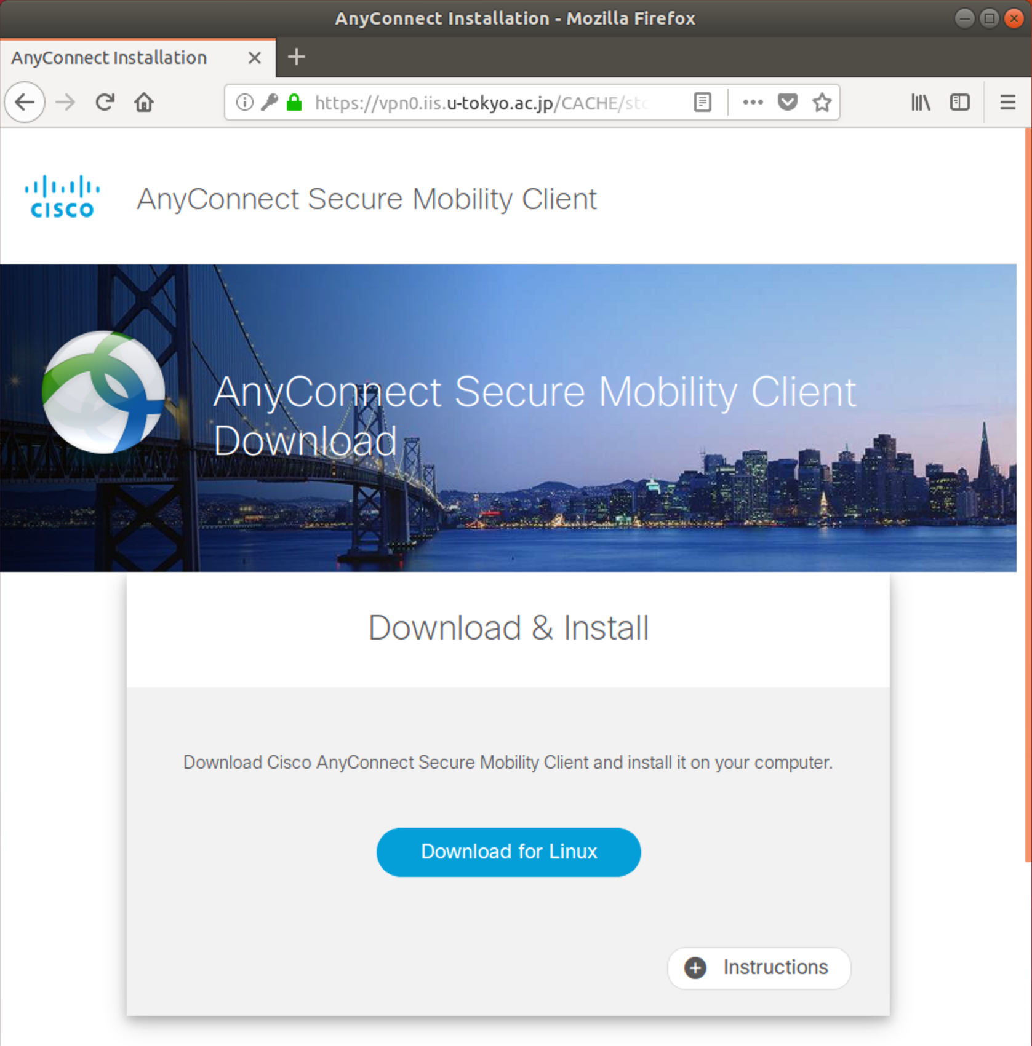
Task: Bookmark this page with the star
Action: [x=822, y=102]
